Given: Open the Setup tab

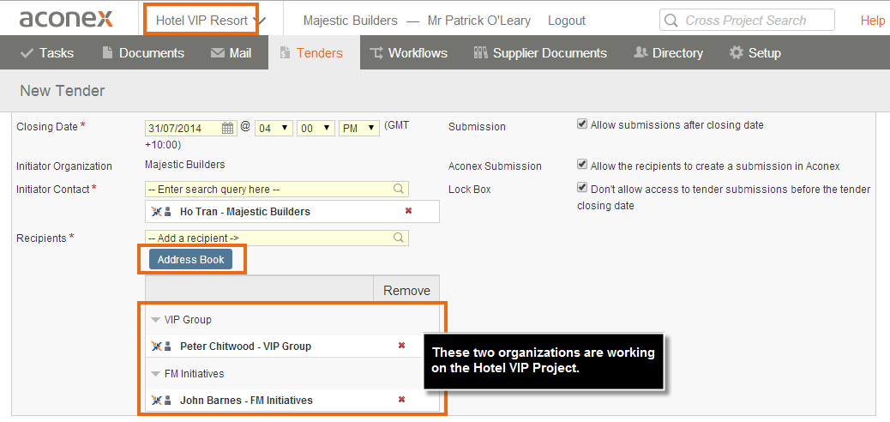Looking at the screenshot, I should coord(755,53).
